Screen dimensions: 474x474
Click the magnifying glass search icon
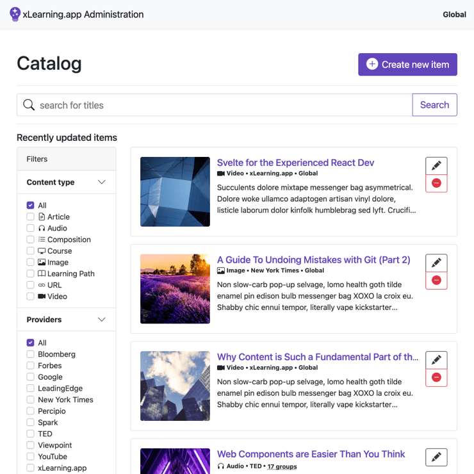[29, 105]
